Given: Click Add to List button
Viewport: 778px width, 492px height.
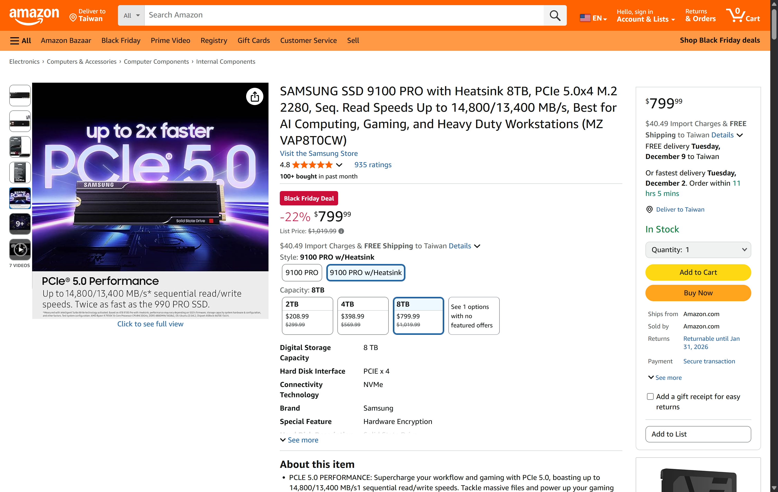Looking at the screenshot, I should click(x=698, y=434).
